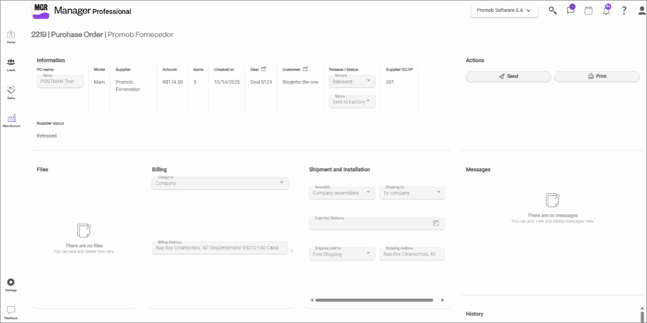Open the Charge to Company dropdown
This screenshot has width=647, height=323.
[220, 183]
